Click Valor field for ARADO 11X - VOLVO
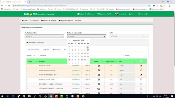This screenshot has height=98, width=175. [x=127, y=66]
